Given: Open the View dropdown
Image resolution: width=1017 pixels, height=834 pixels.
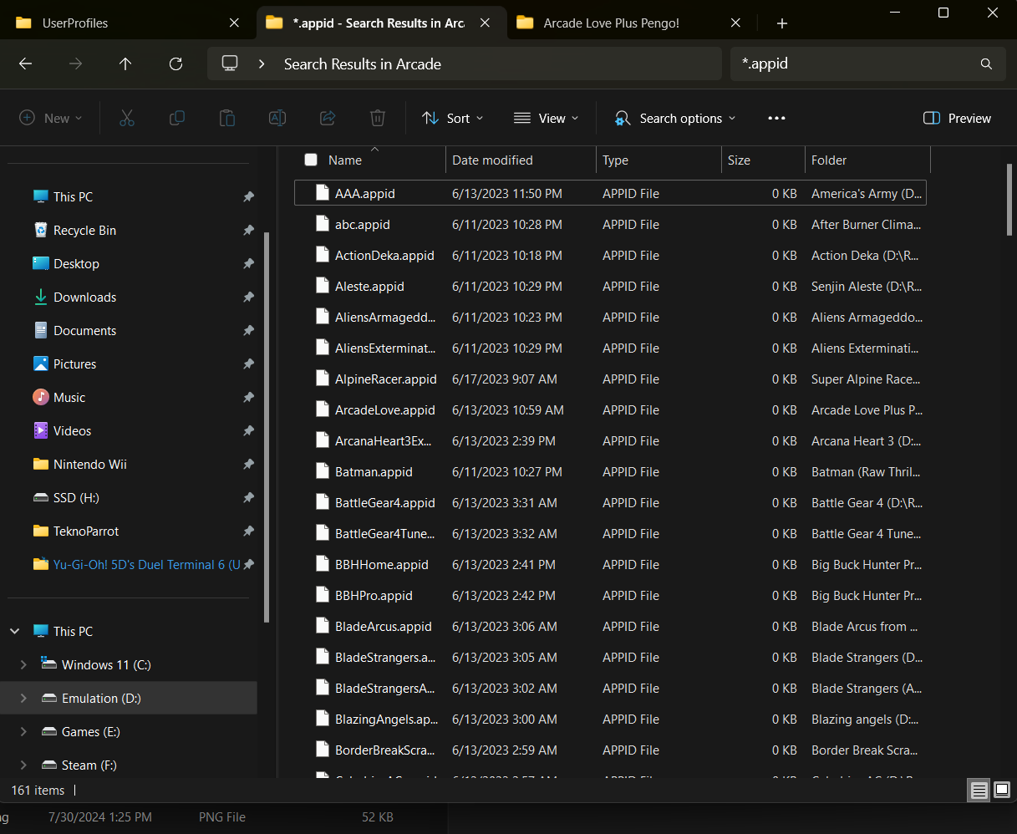Looking at the screenshot, I should coord(546,118).
